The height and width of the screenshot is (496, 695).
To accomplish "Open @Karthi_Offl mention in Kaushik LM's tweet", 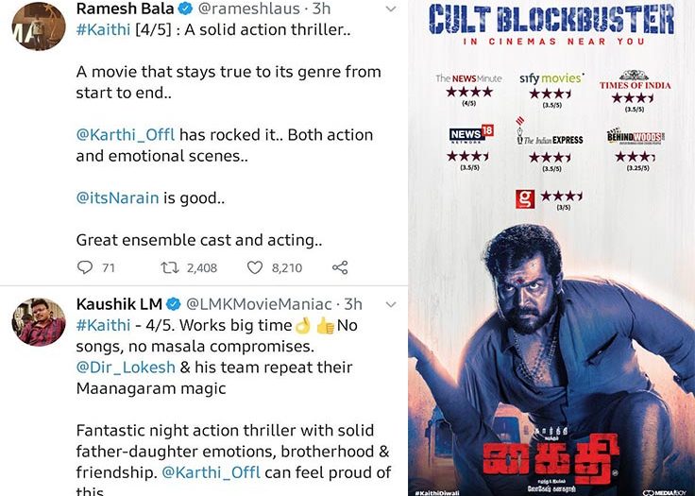I will point(211,472).
